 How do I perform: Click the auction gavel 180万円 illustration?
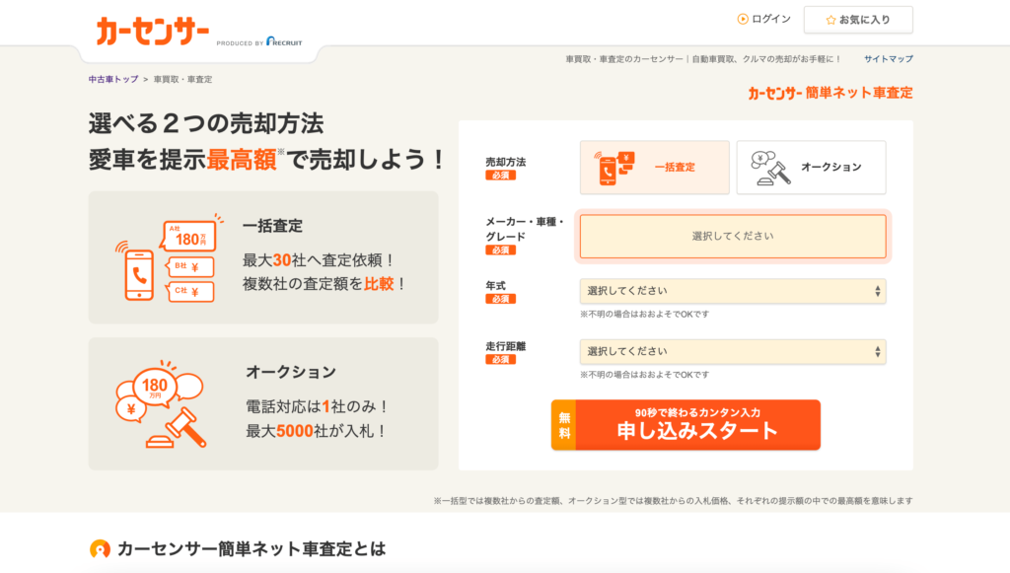click(x=160, y=404)
